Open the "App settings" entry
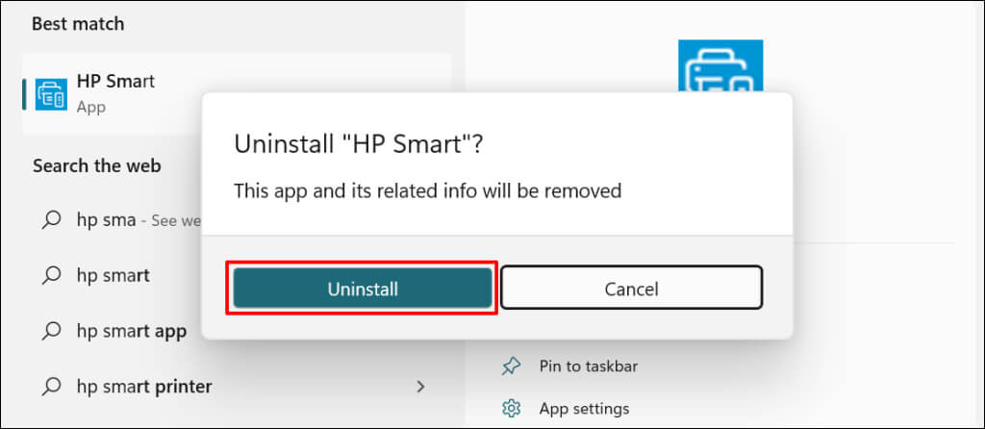The width and height of the screenshot is (985, 429). point(584,409)
